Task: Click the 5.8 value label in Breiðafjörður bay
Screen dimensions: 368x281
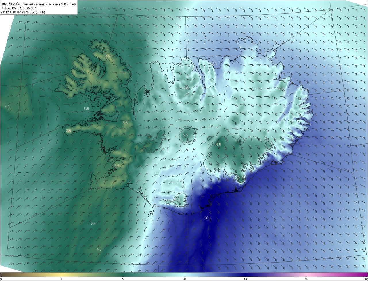Action: [x=86, y=109]
